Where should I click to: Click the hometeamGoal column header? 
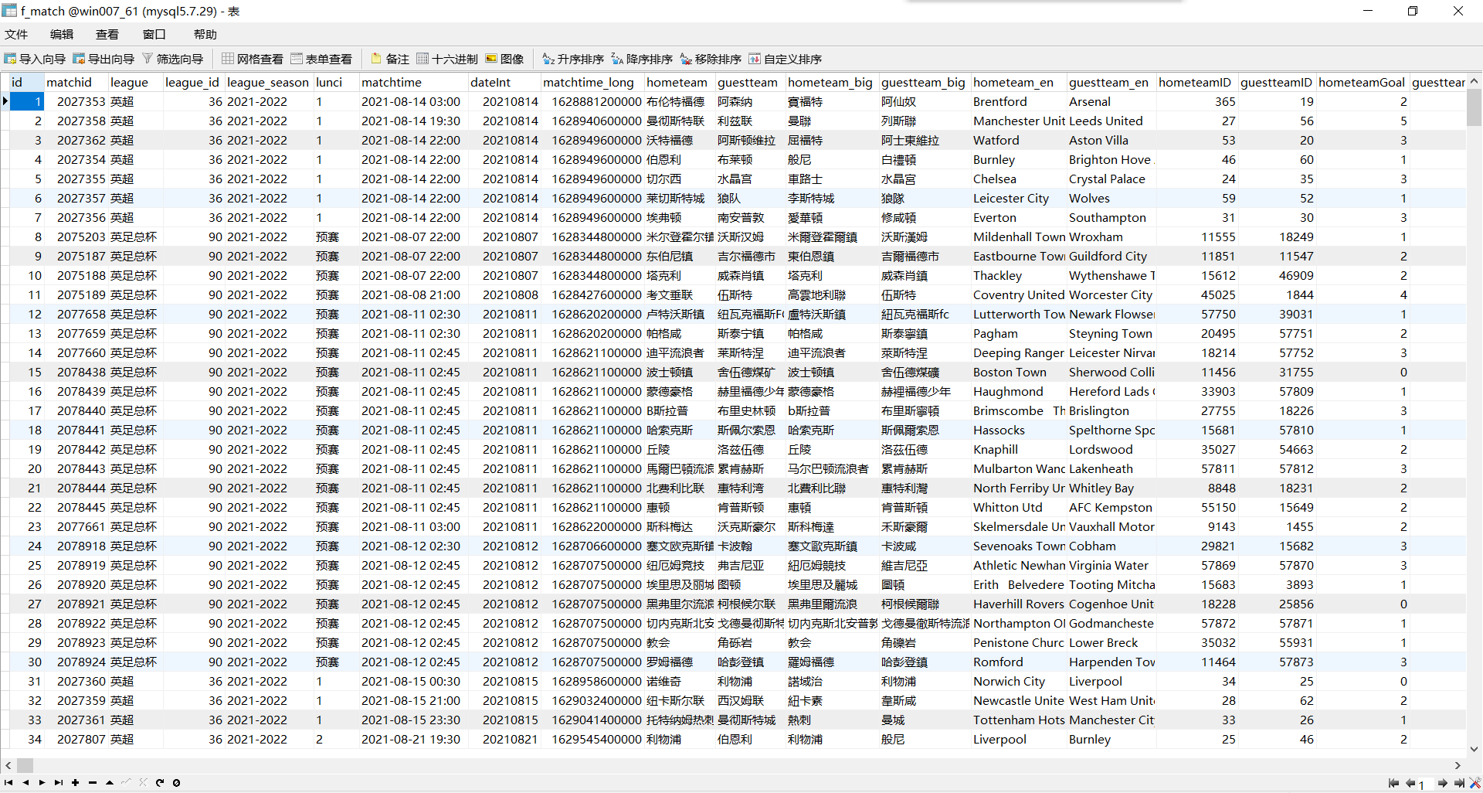1363,82
